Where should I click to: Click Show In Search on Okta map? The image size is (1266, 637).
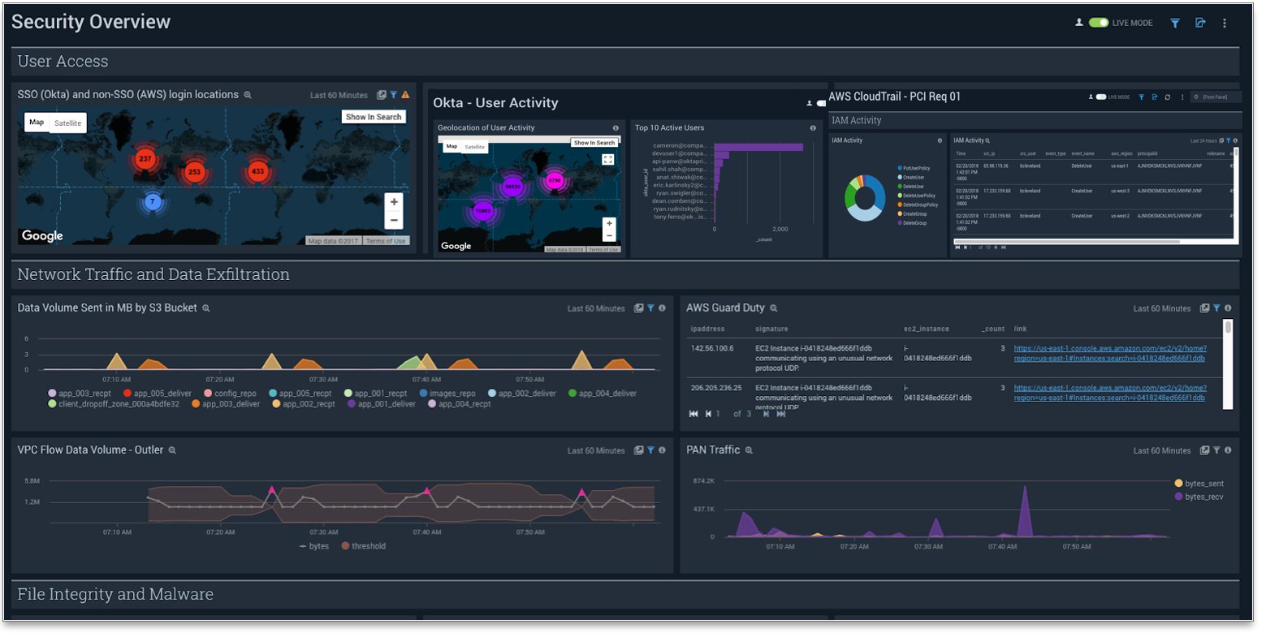pos(594,143)
